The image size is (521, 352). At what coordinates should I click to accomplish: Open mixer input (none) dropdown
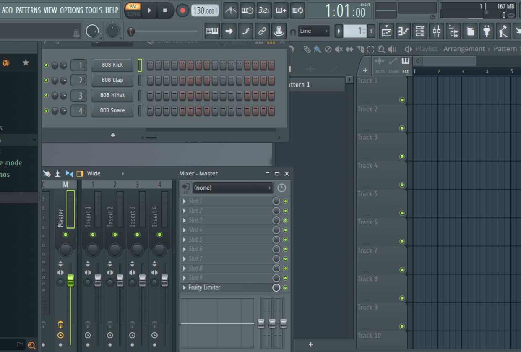[232, 188]
